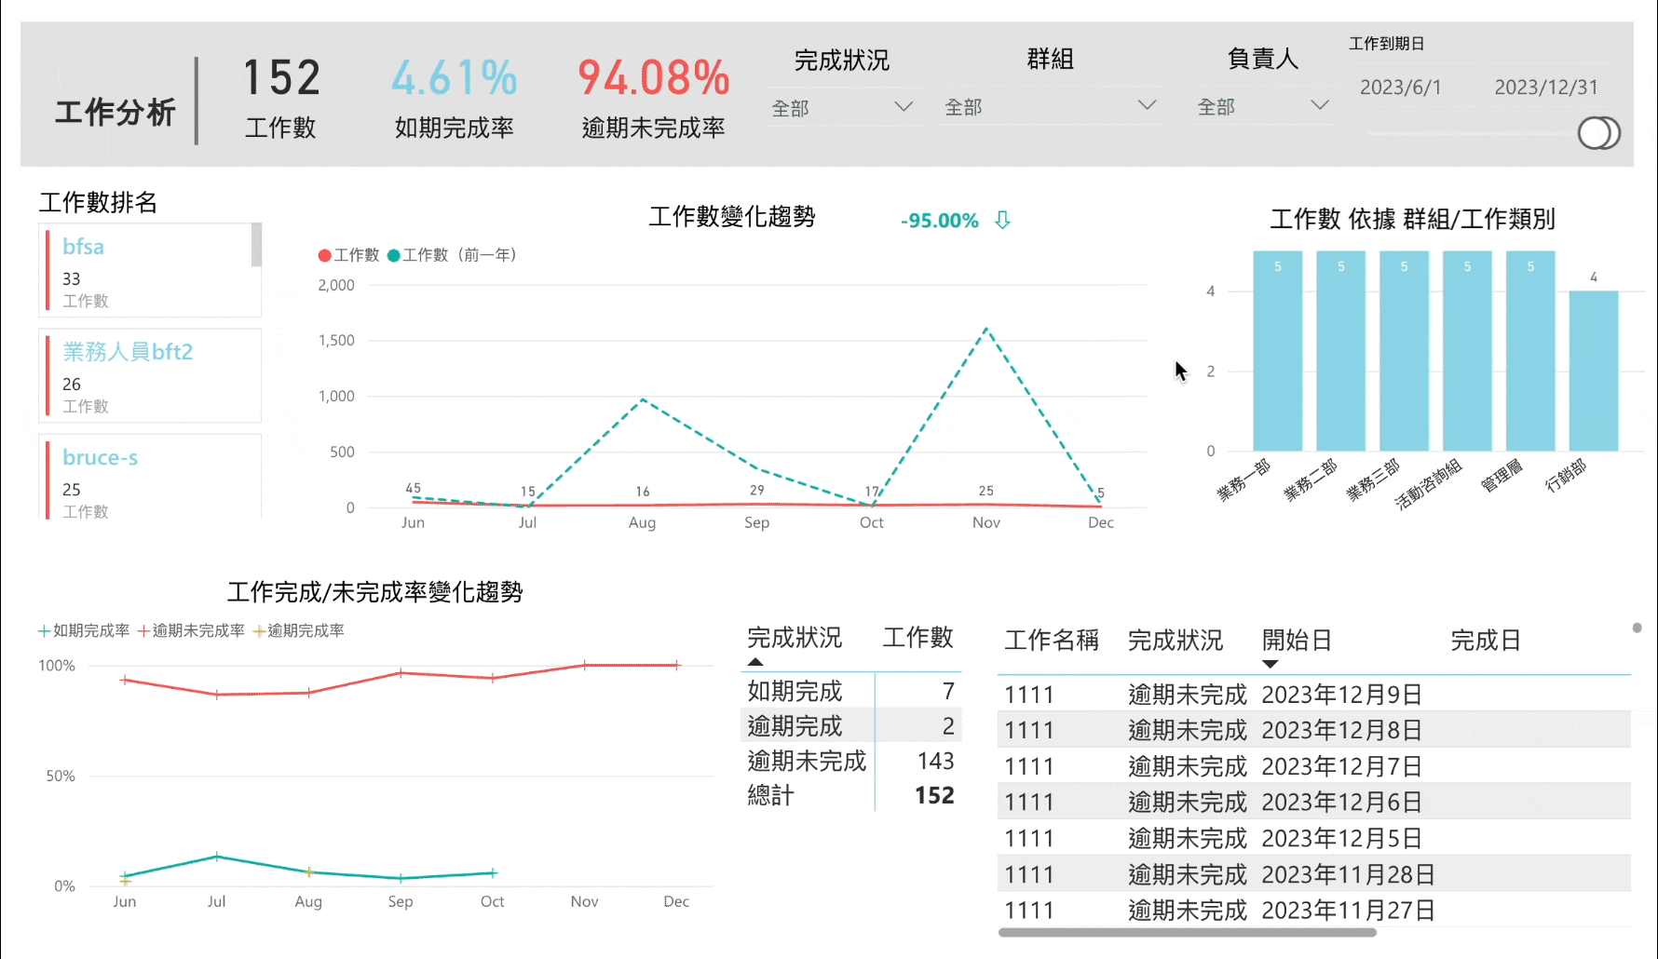1658x959 pixels.
Task: Select row with 2023年12月9日
Action: coord(1314,695)
